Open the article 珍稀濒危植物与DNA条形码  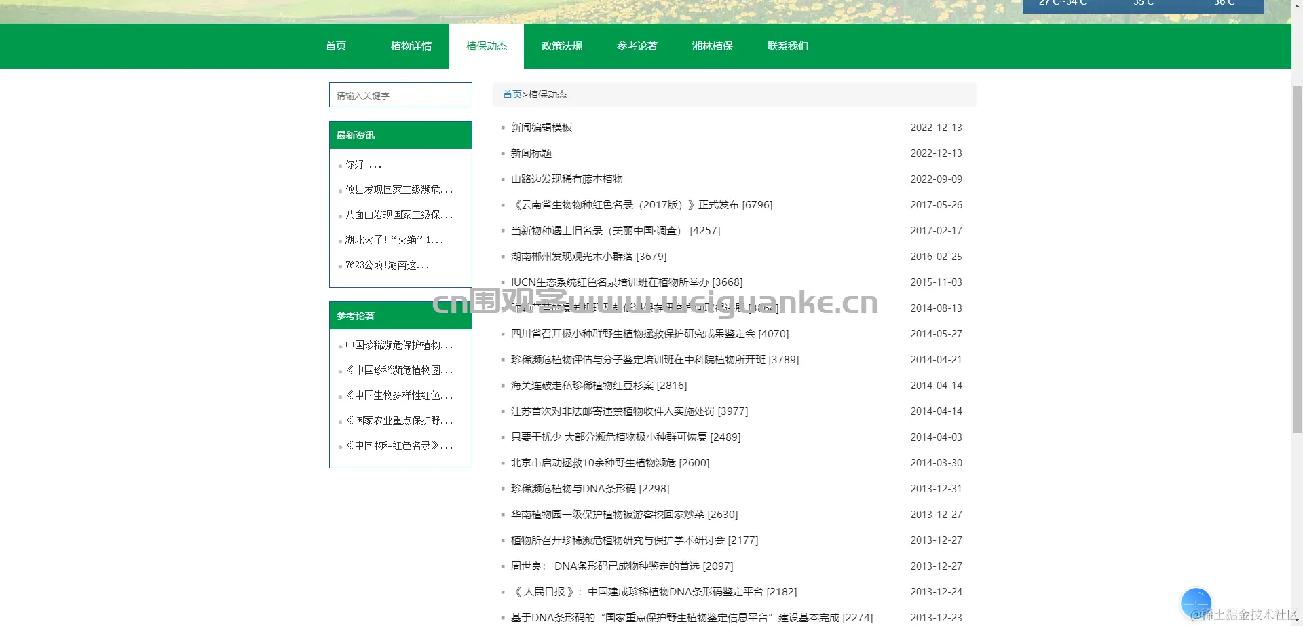click(590, 489)
